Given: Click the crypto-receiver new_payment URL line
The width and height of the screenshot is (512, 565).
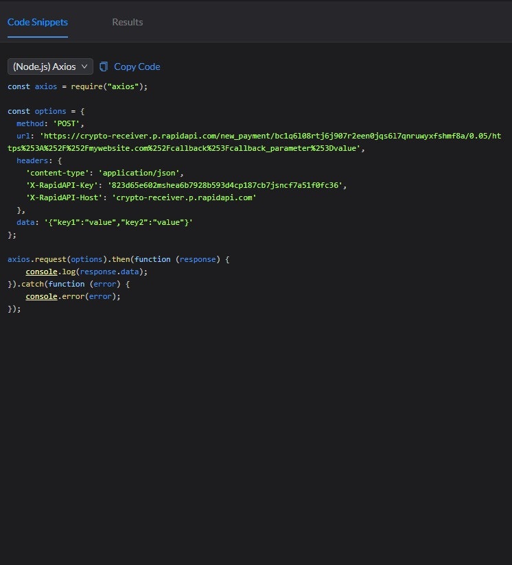Looking at the screenshot, I should point(259,136).
